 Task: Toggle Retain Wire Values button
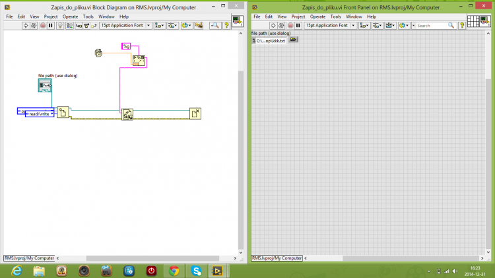[x=69, y=26]
